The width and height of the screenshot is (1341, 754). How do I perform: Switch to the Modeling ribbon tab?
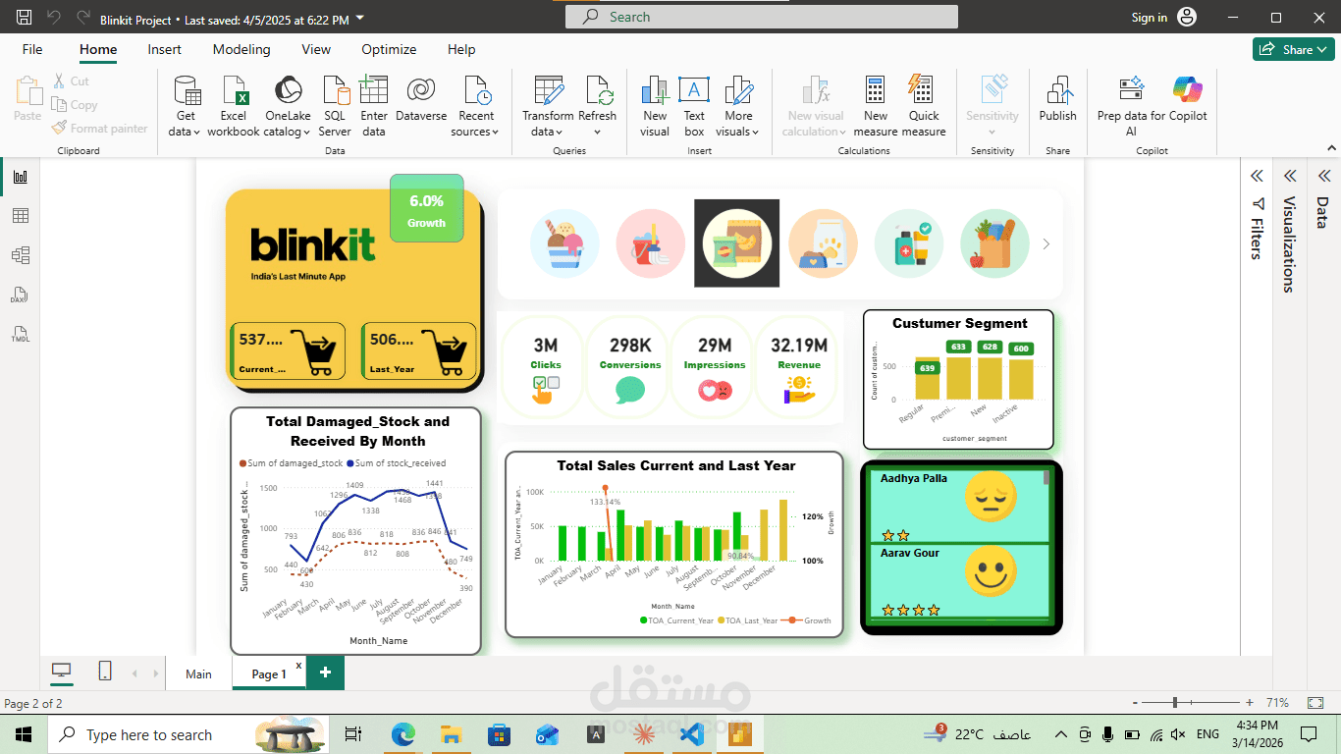(241, 49)
